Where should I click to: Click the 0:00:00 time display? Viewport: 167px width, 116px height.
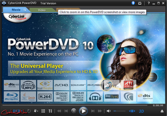(158, 105)
